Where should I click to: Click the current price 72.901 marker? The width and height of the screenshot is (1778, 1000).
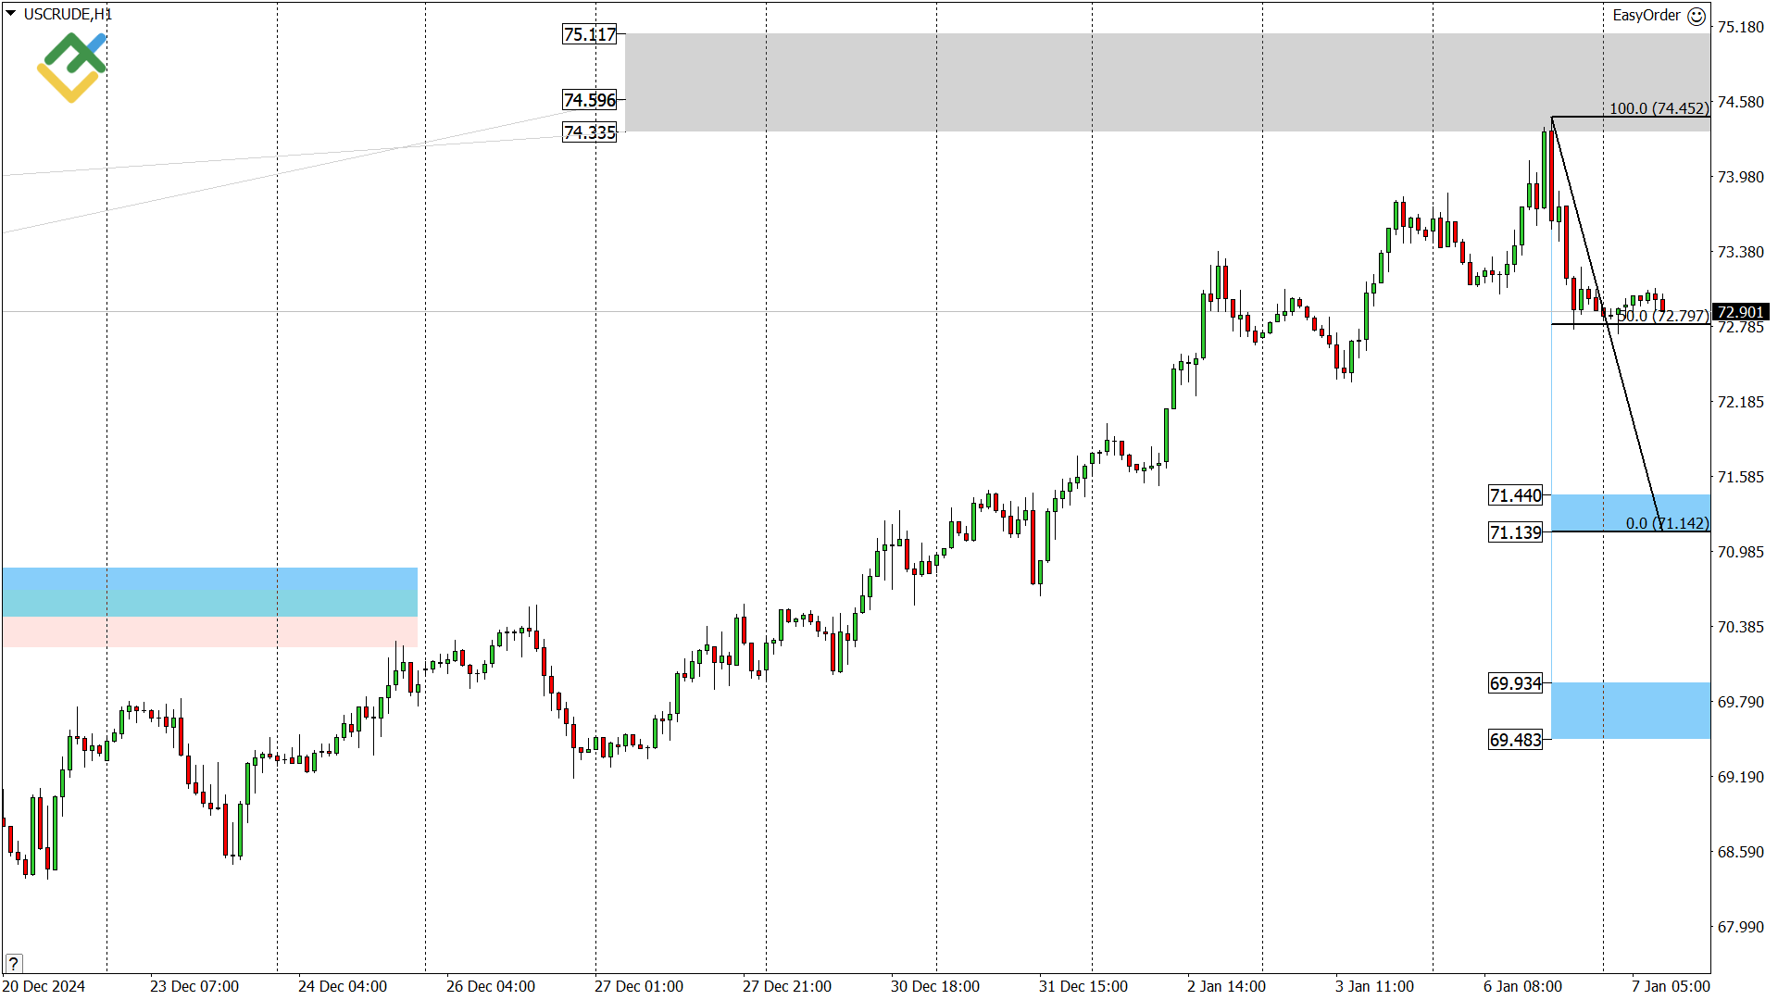[1739, 312]
